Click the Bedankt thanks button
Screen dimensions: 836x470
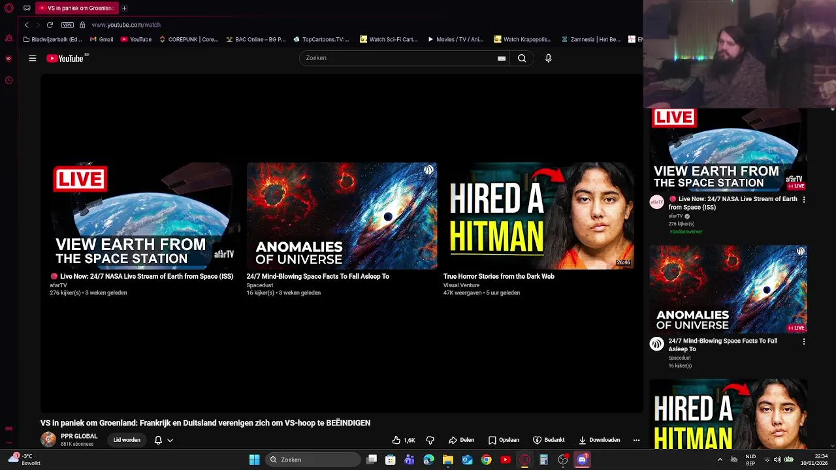click(549, 440)
